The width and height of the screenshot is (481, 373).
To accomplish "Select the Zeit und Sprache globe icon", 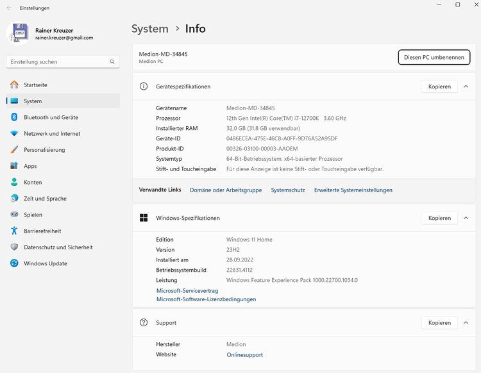I will [14, 199].
